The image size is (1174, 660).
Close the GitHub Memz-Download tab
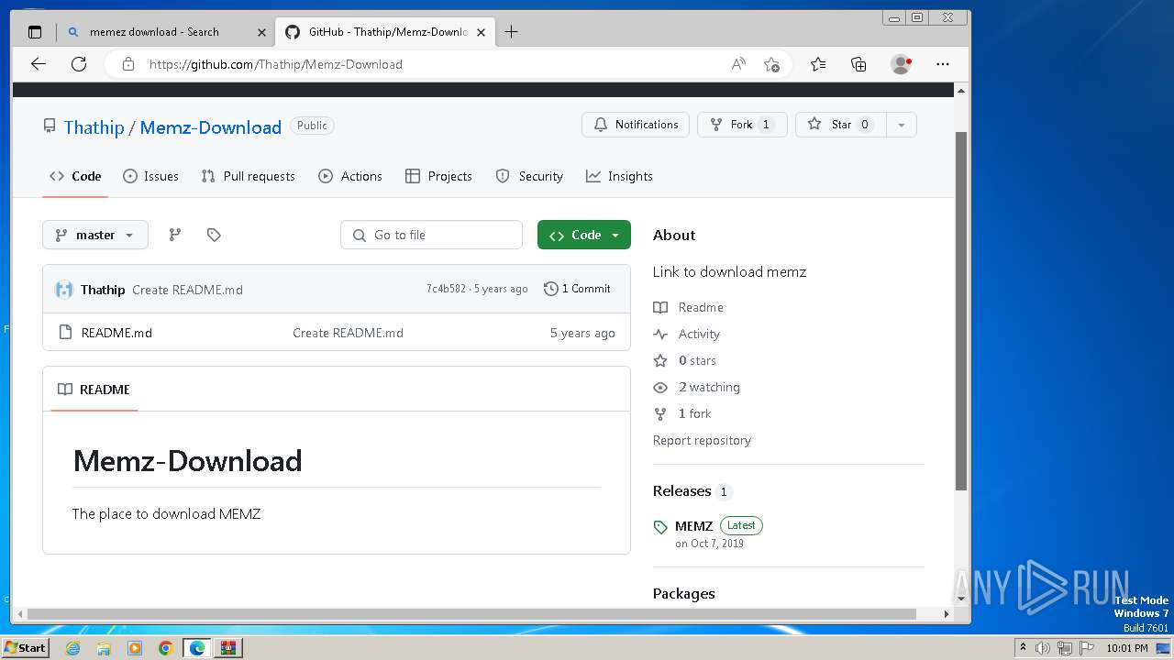(x=481, y=32)
